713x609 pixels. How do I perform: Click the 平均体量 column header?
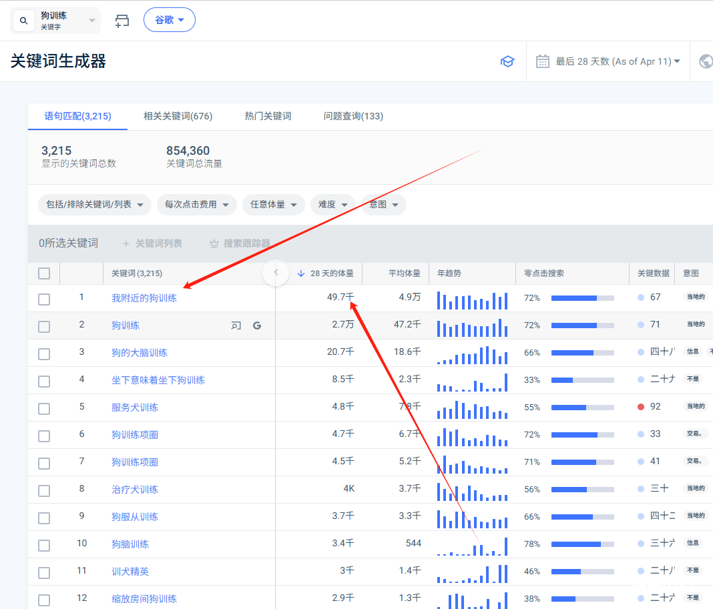coord(405,273)
